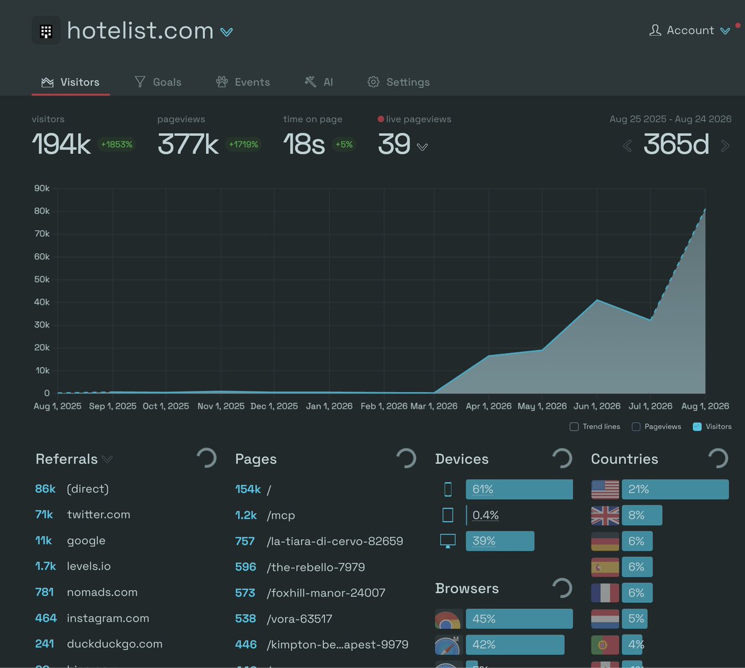
Task: Expand the live pageviews chevron
Action: tap(422, 147)
